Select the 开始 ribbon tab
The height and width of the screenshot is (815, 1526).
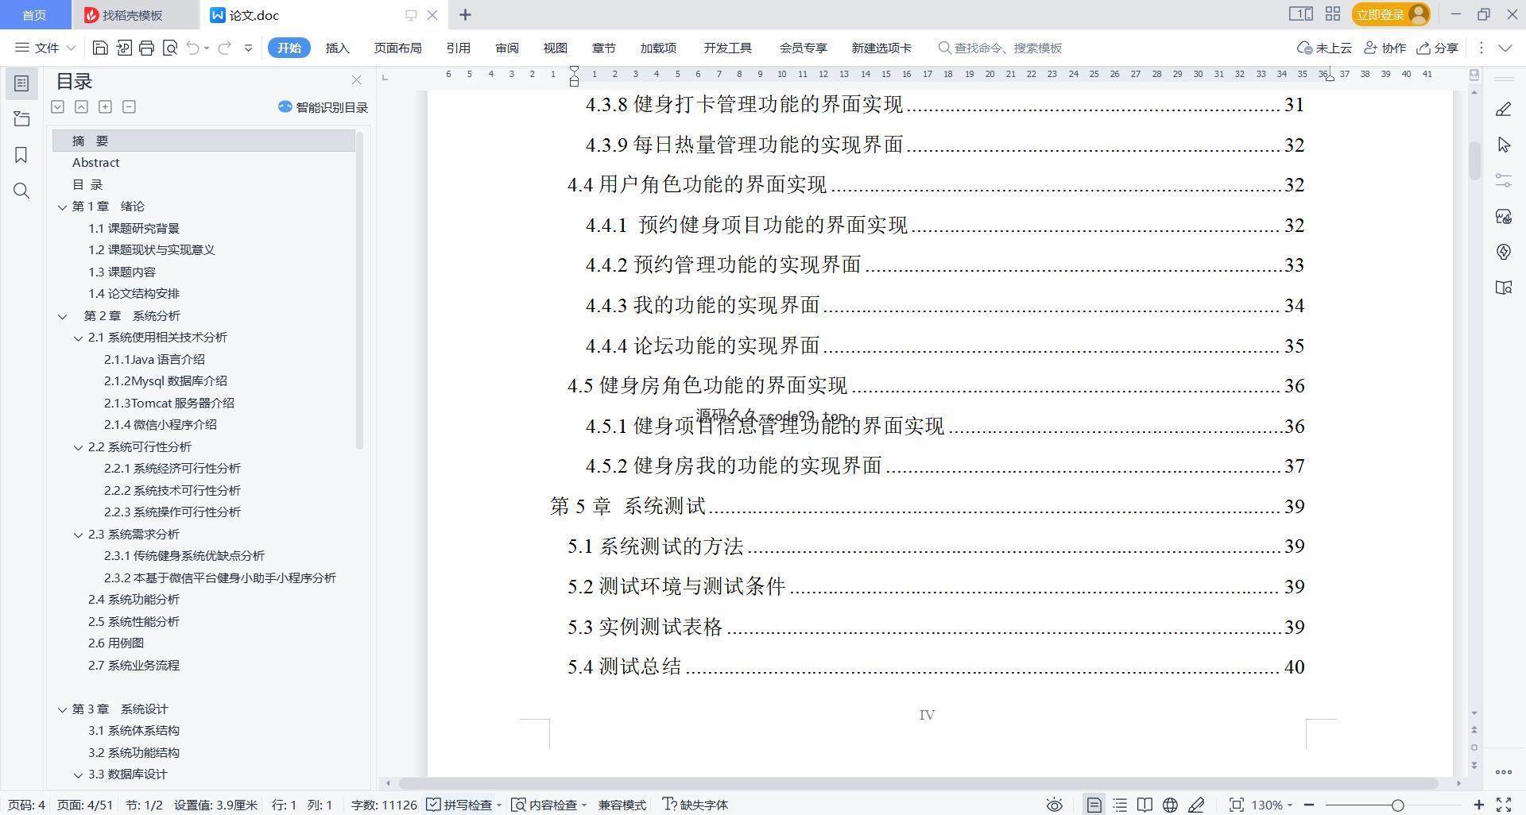pyautogui.click(x=289, y=48)
